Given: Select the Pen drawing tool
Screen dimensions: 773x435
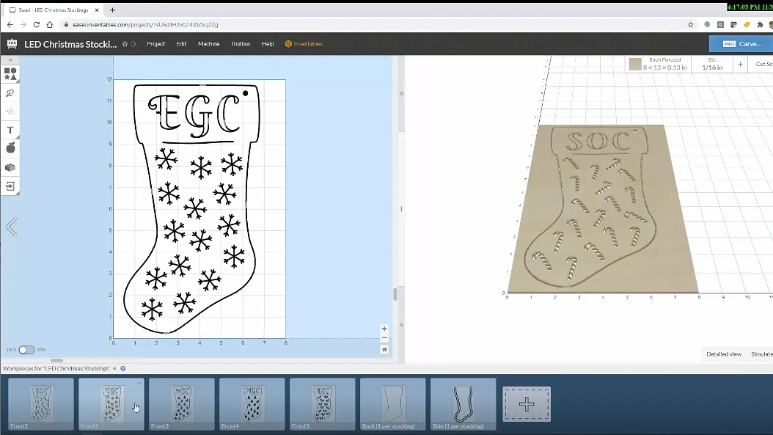Looking at the screenshot, I should click(x=10, y=93).
